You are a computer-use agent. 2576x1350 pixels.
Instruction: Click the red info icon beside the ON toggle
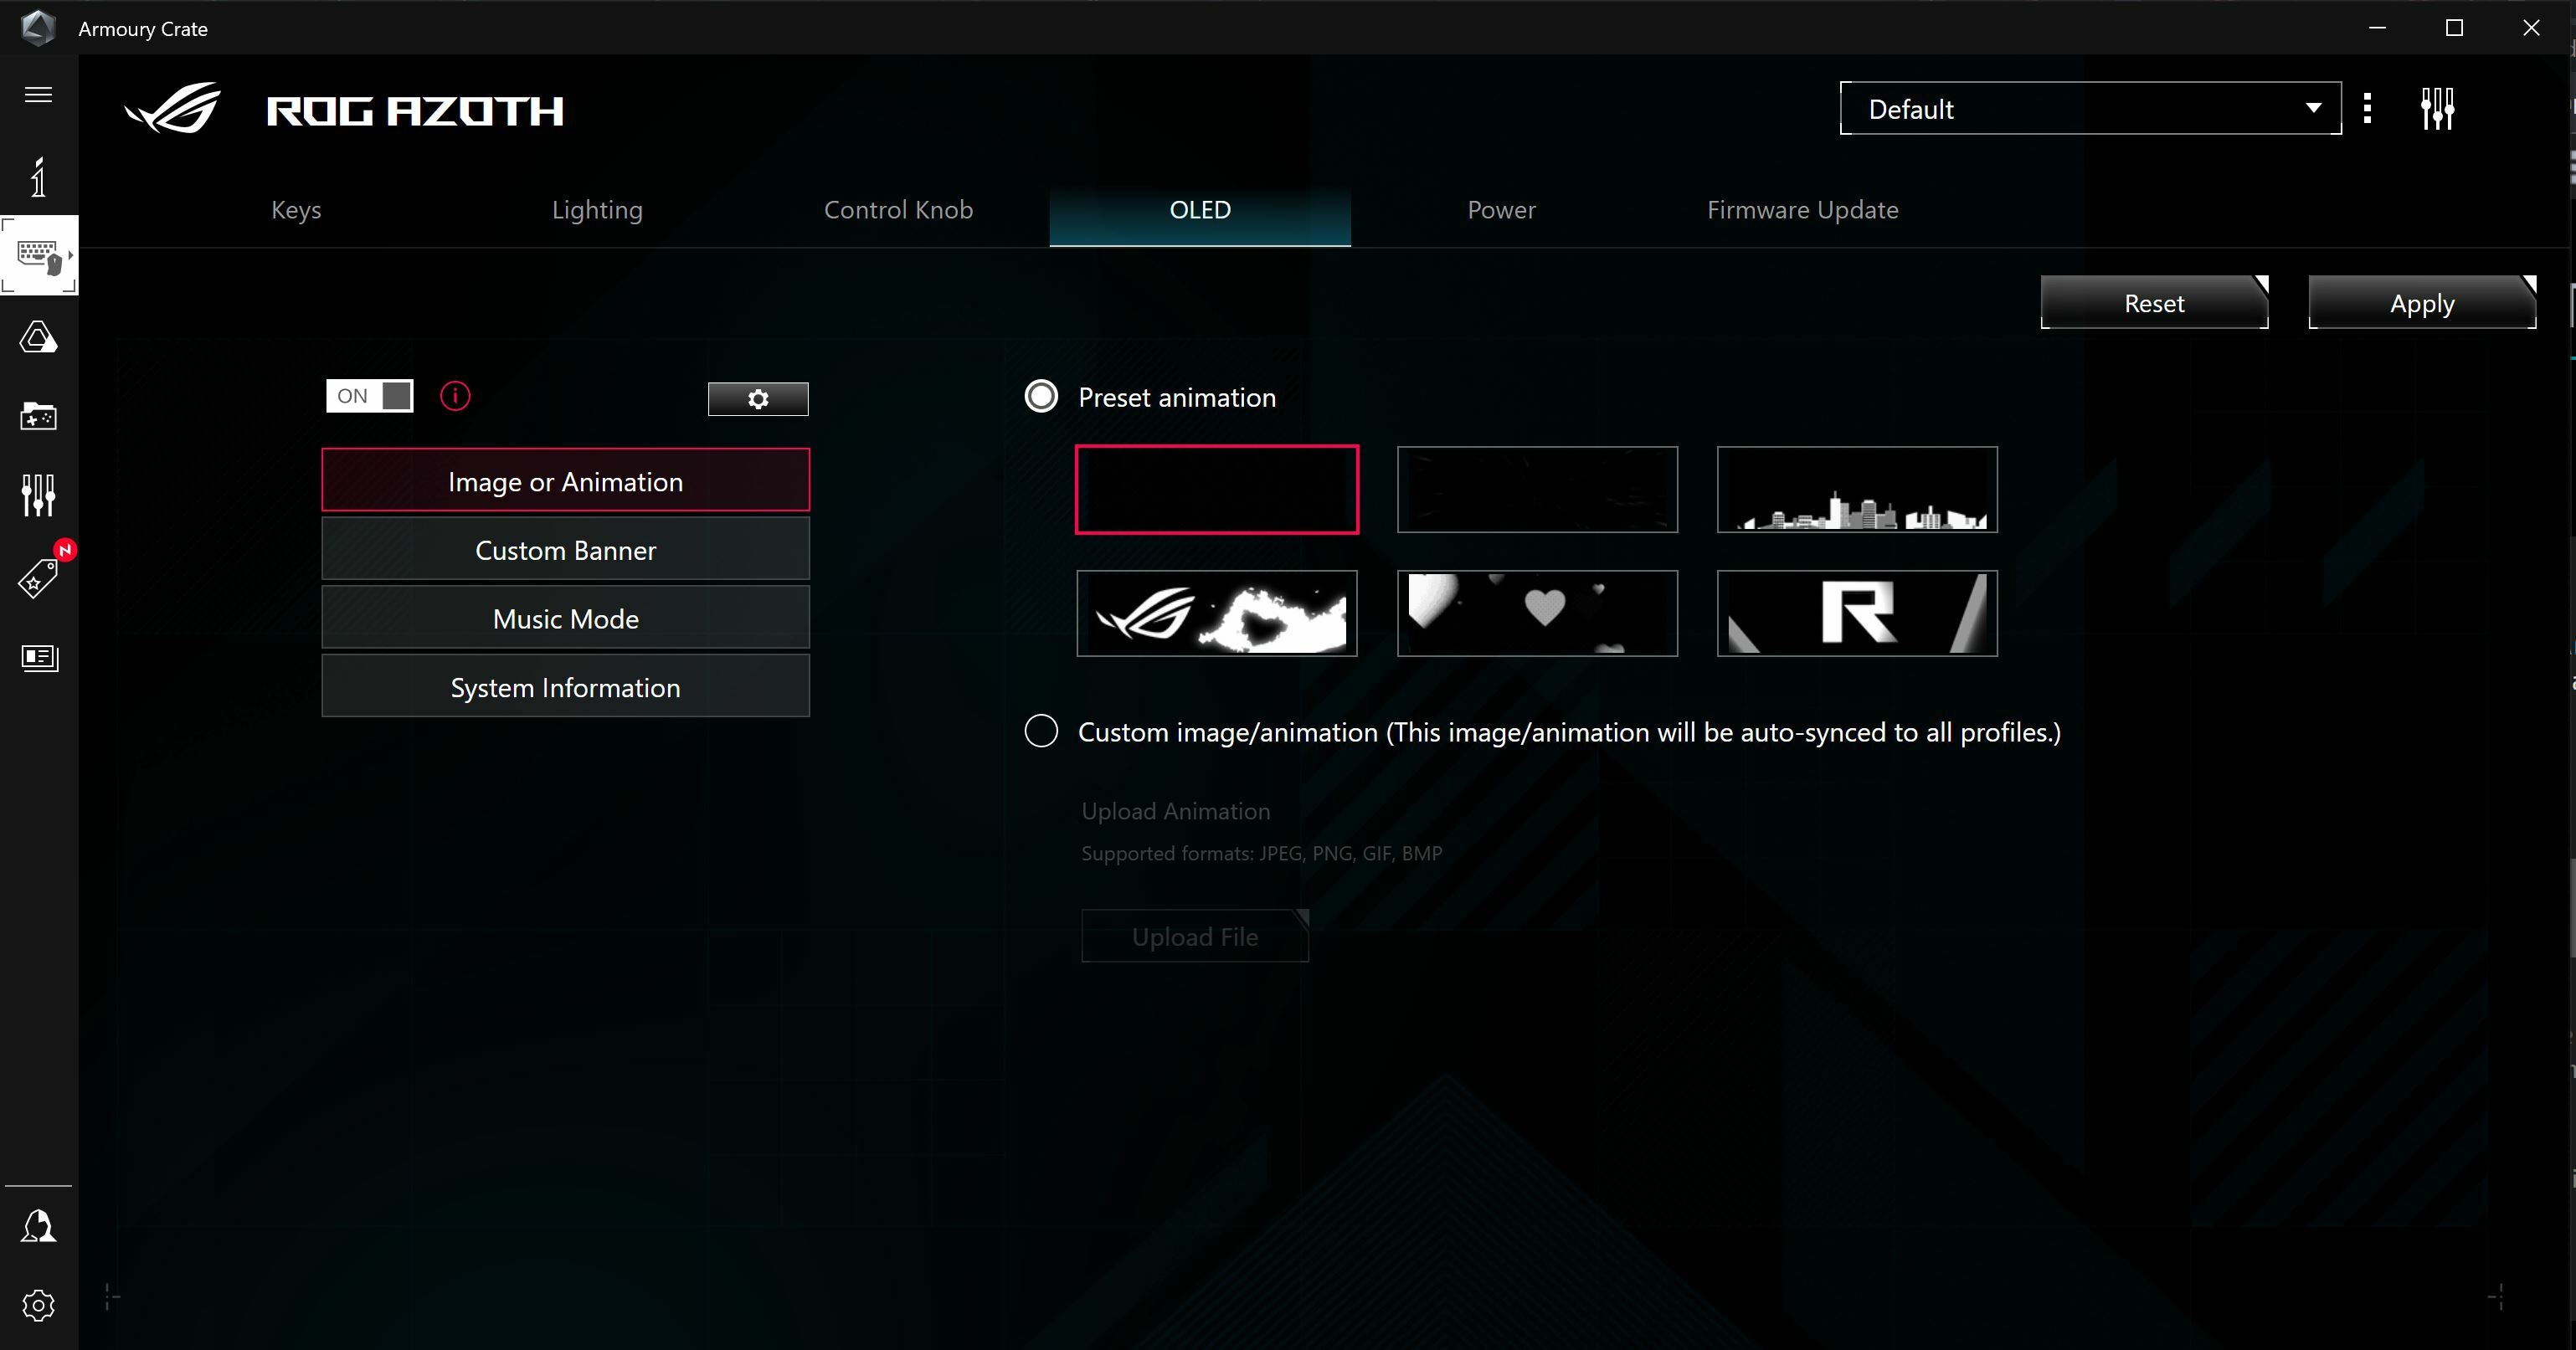[x=455, y=396]
